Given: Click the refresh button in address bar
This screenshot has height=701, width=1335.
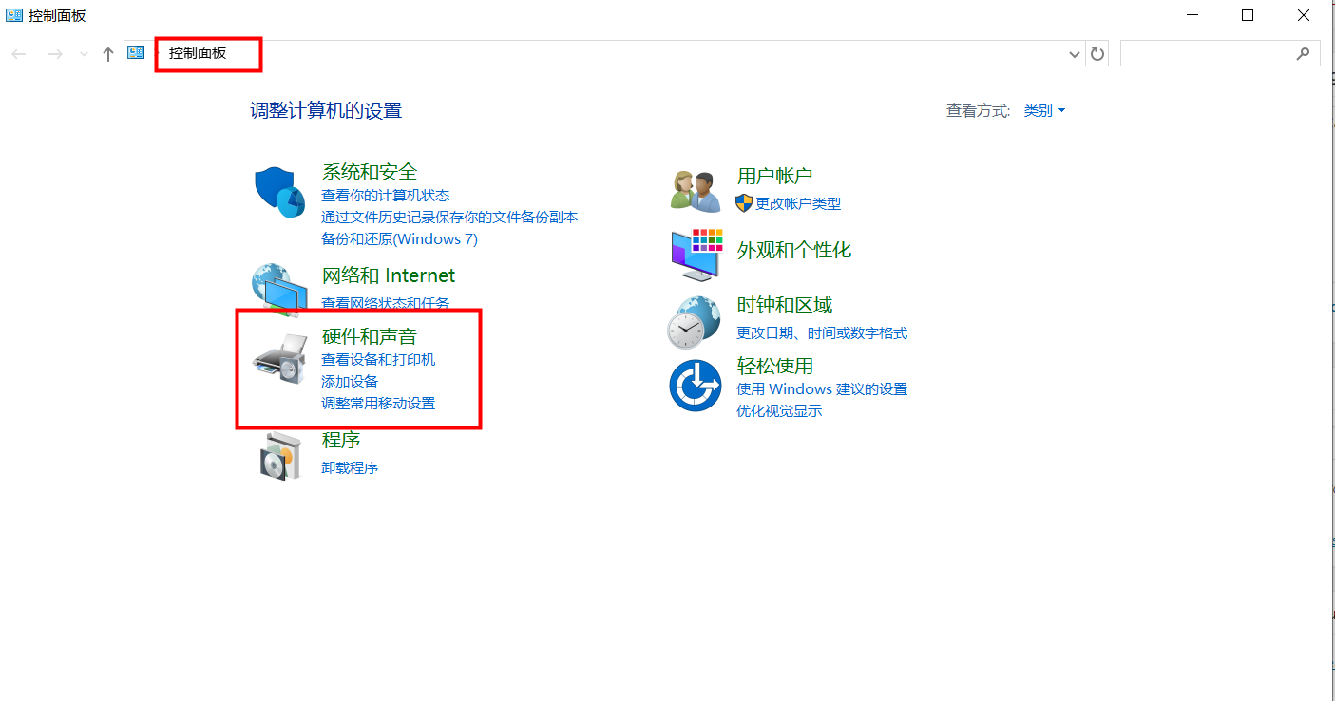Looking at the screenshot, I should (1097, 54).
